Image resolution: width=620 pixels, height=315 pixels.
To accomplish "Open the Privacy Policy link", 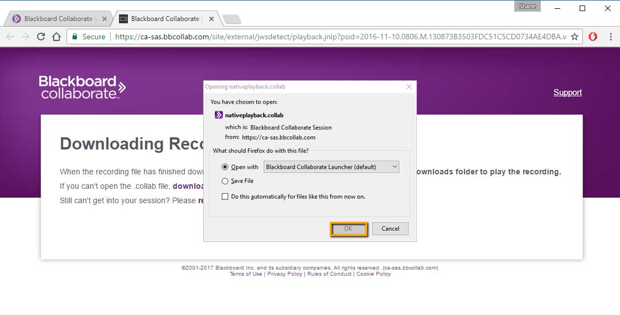I will [285, 274].
